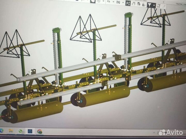The width and height of the screenshot is (186, 139).
Task: Toggle the highlighted percent-style toolbar button
Action: pyautogui.click(x=128, y=3)
